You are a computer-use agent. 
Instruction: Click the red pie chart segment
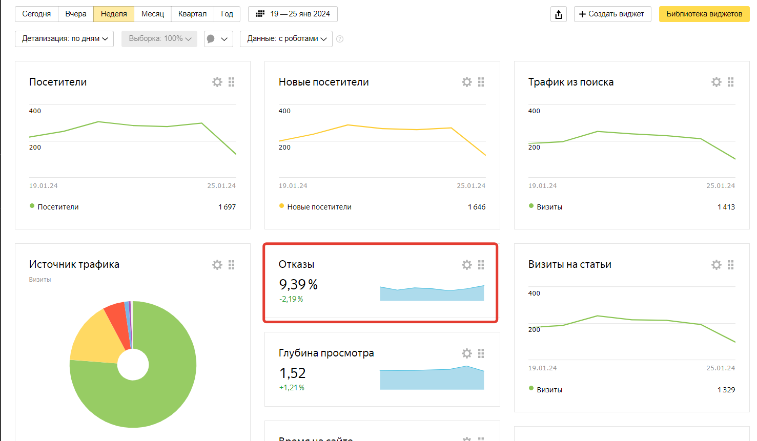(x=119, y=321)
